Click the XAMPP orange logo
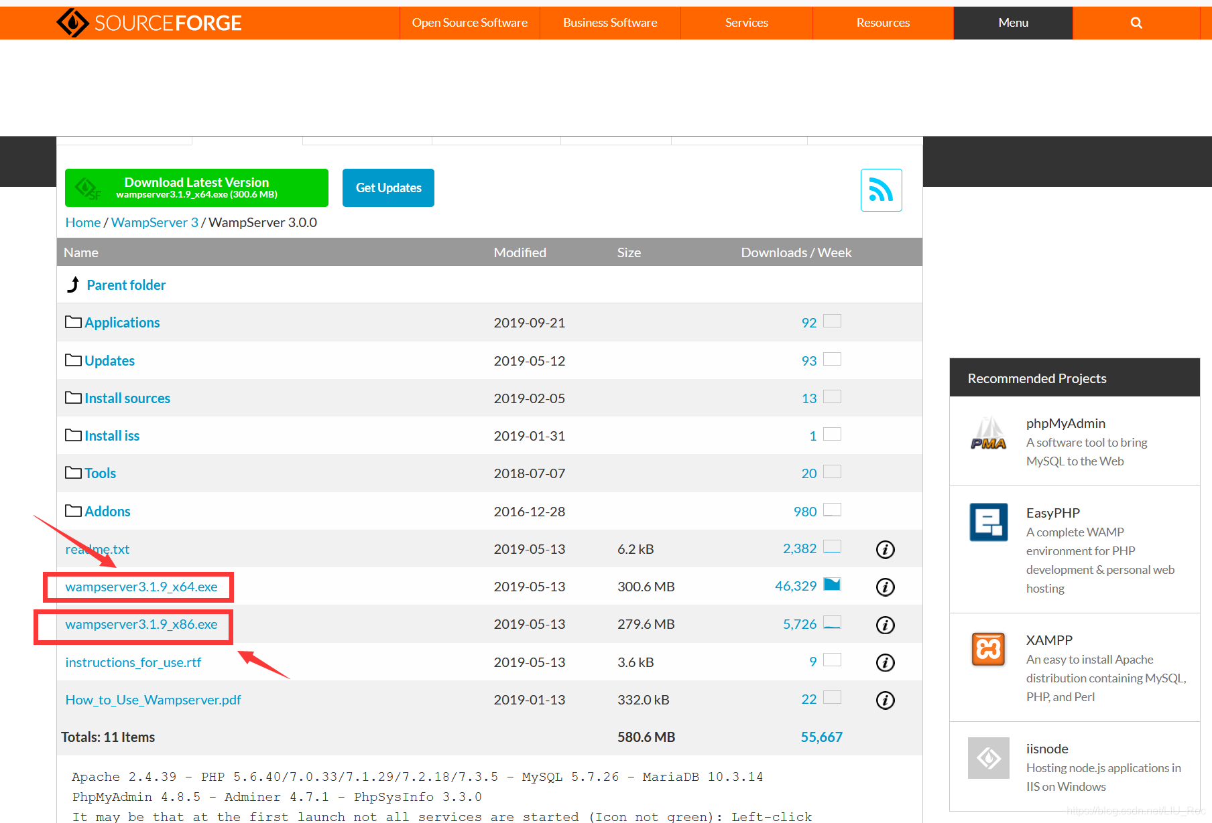This screenshot has height=823, width=1212. [988, 649]
